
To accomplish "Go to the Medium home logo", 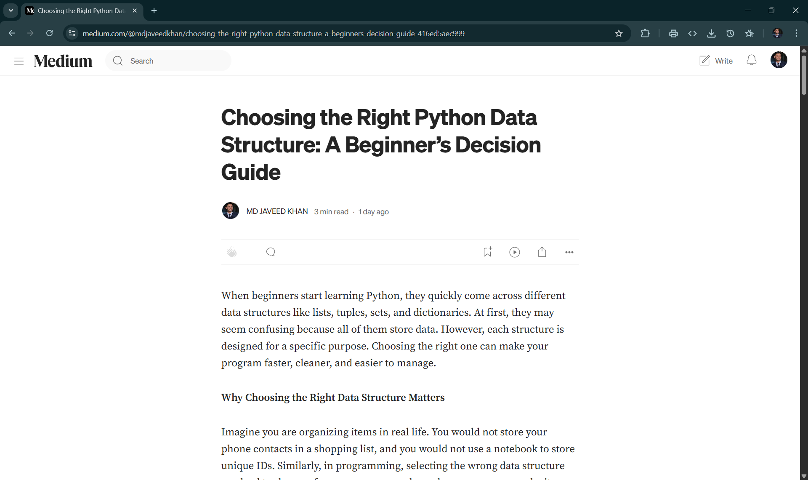I will click(63, 61).
